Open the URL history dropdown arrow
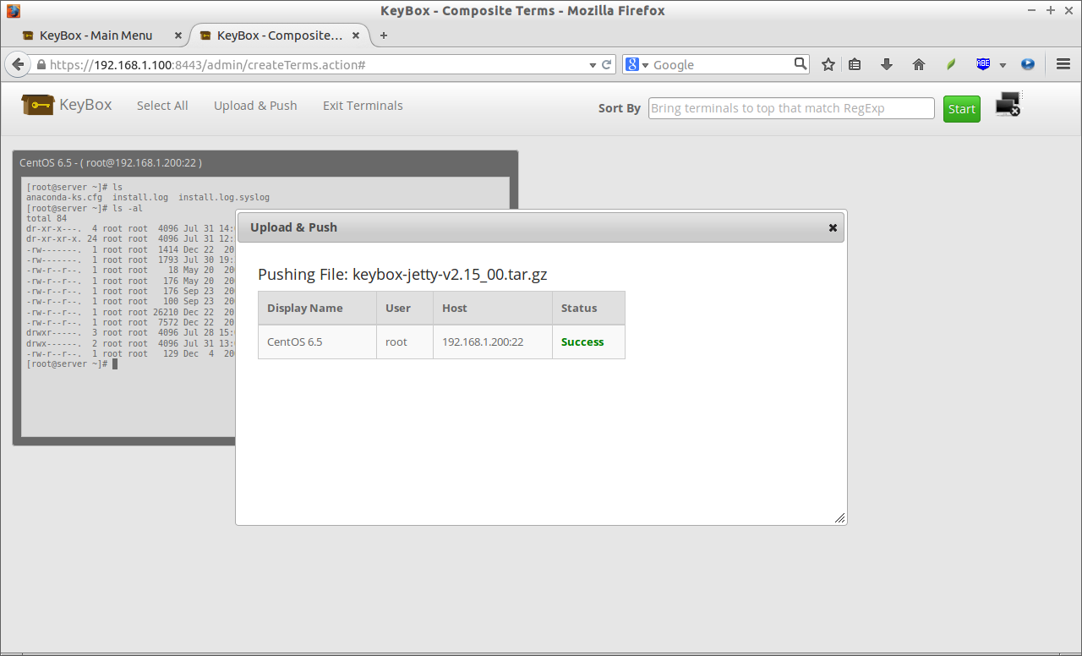The image size is (1082, 656). (x=593, y=65)
